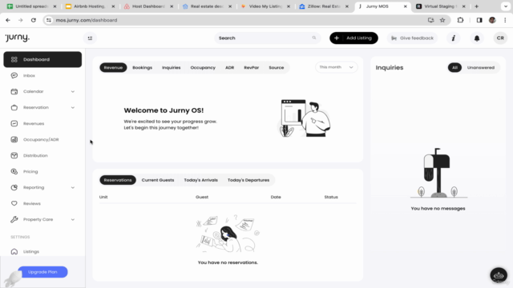Click the Guest column header
513x288 pixels.
point(202,197)
